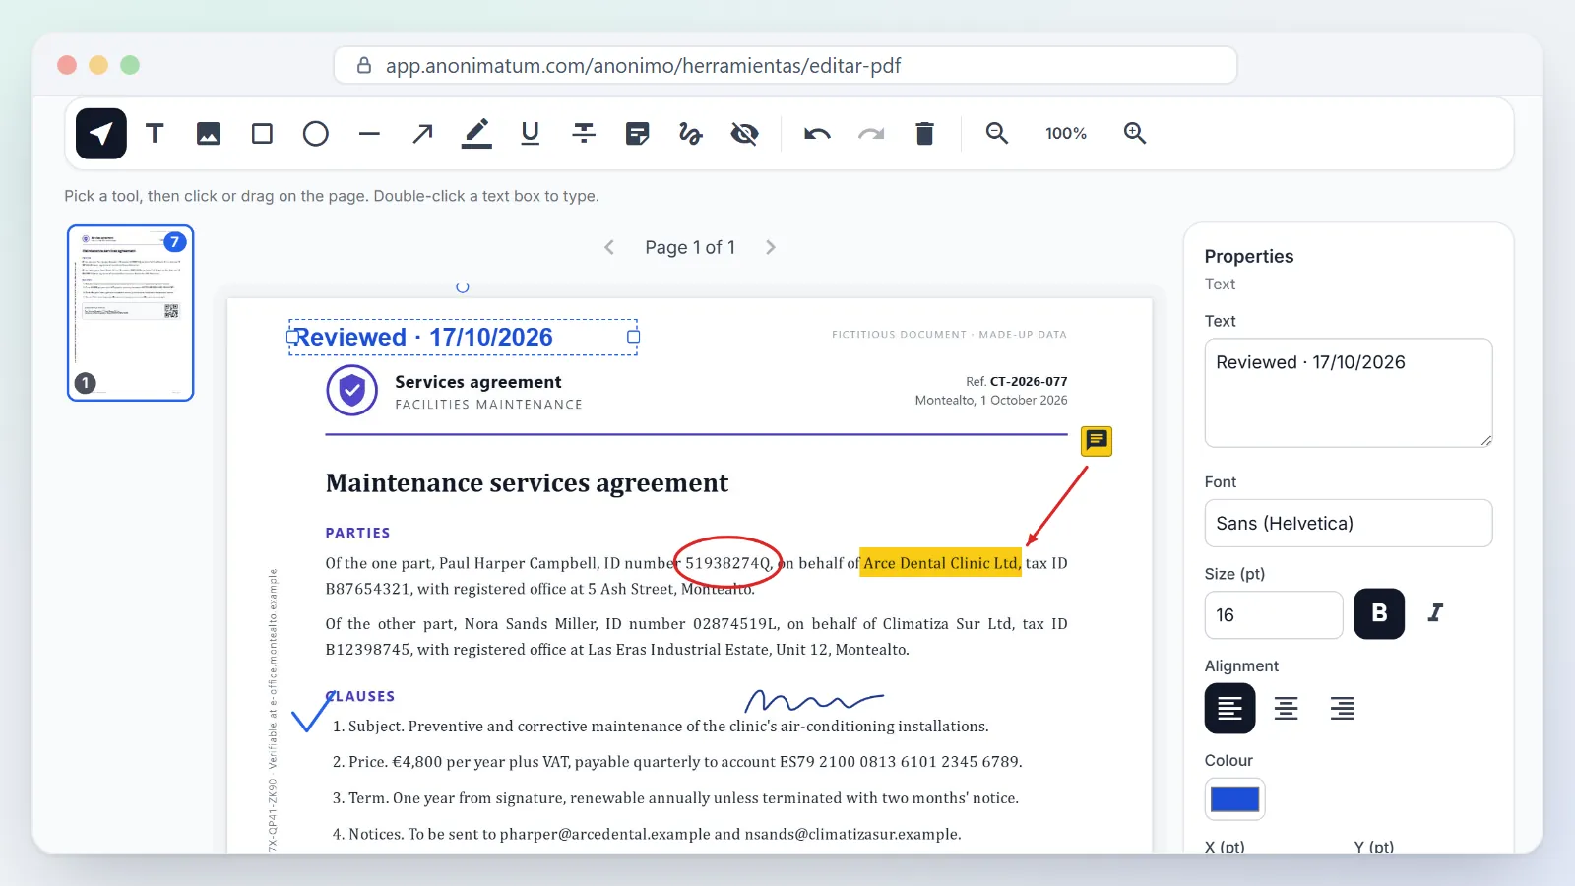Open the Font dropdown Sans (Helvetica)
The image size is (1575, 886).
click(1349, 524)
